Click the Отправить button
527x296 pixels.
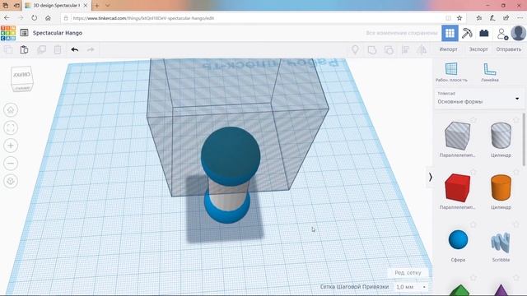tap(509, 49)
